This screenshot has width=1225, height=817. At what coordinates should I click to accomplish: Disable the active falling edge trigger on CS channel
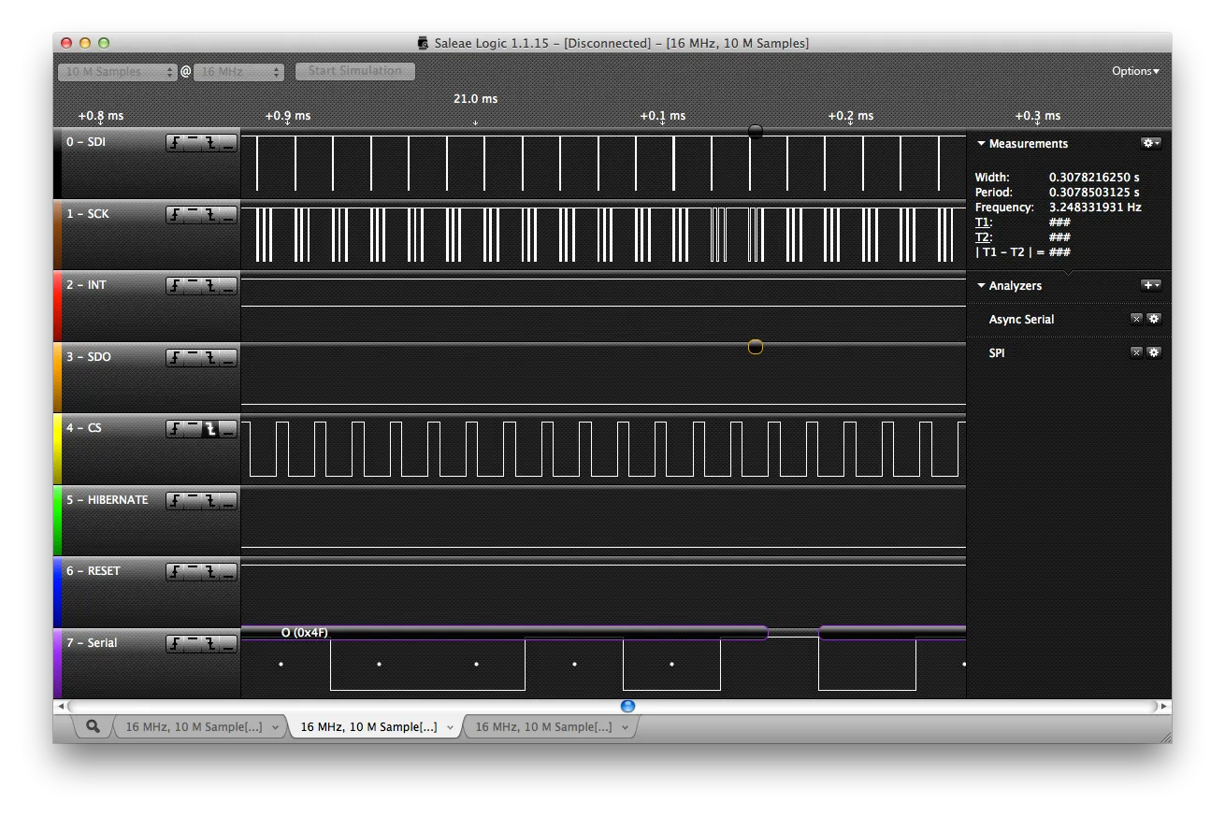210,429
